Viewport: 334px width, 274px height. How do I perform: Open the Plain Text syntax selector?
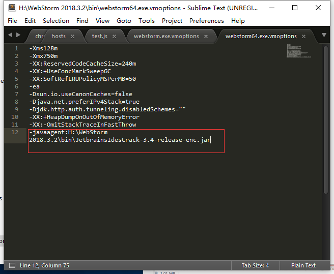[x=303, y=265]
